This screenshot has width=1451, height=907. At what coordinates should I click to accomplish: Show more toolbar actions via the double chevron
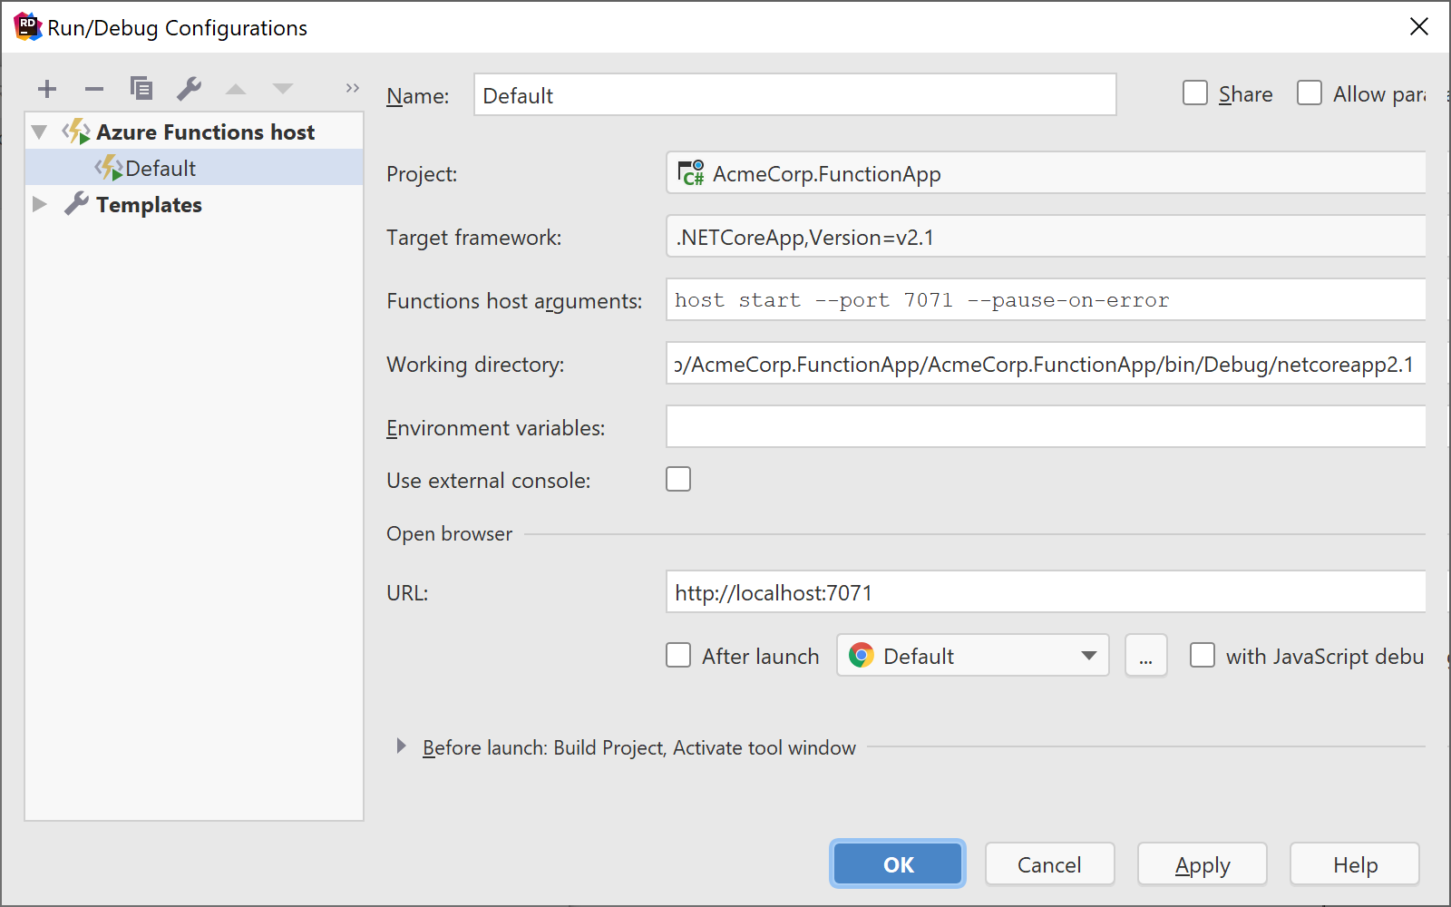pyautogui.click(x=353, y=88)
